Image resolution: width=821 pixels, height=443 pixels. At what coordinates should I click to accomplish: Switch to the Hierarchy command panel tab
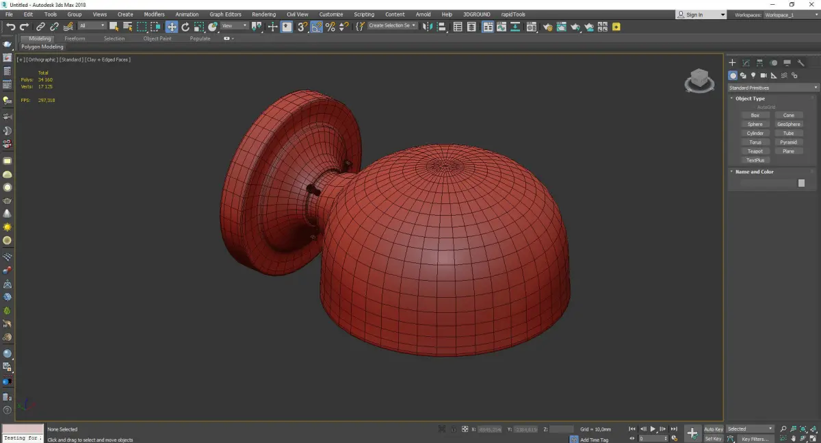click(x=759, y=63)
